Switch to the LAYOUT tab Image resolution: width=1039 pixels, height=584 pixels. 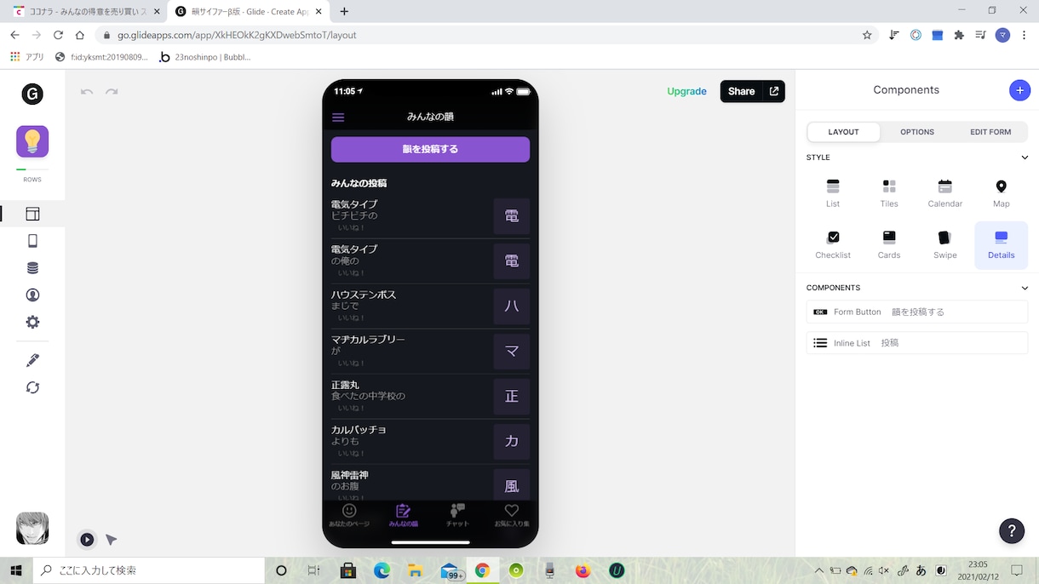coord(844,132)
